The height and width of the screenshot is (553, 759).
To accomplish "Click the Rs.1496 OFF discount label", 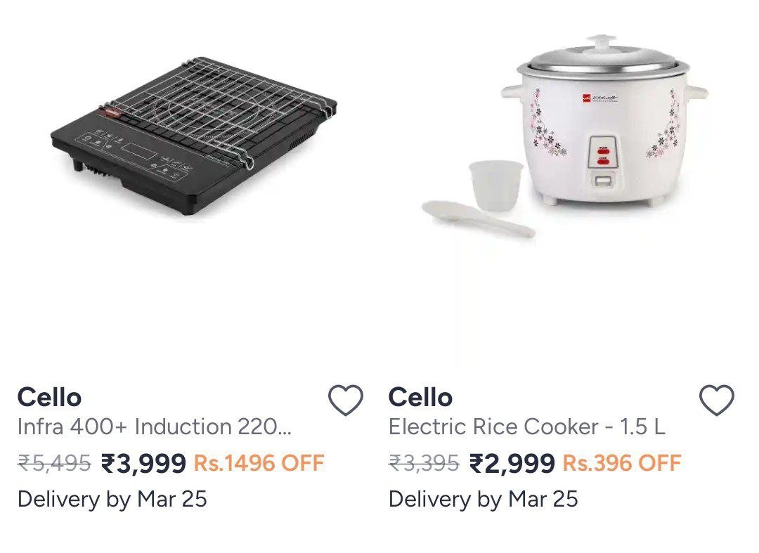I will coord(259,463).
